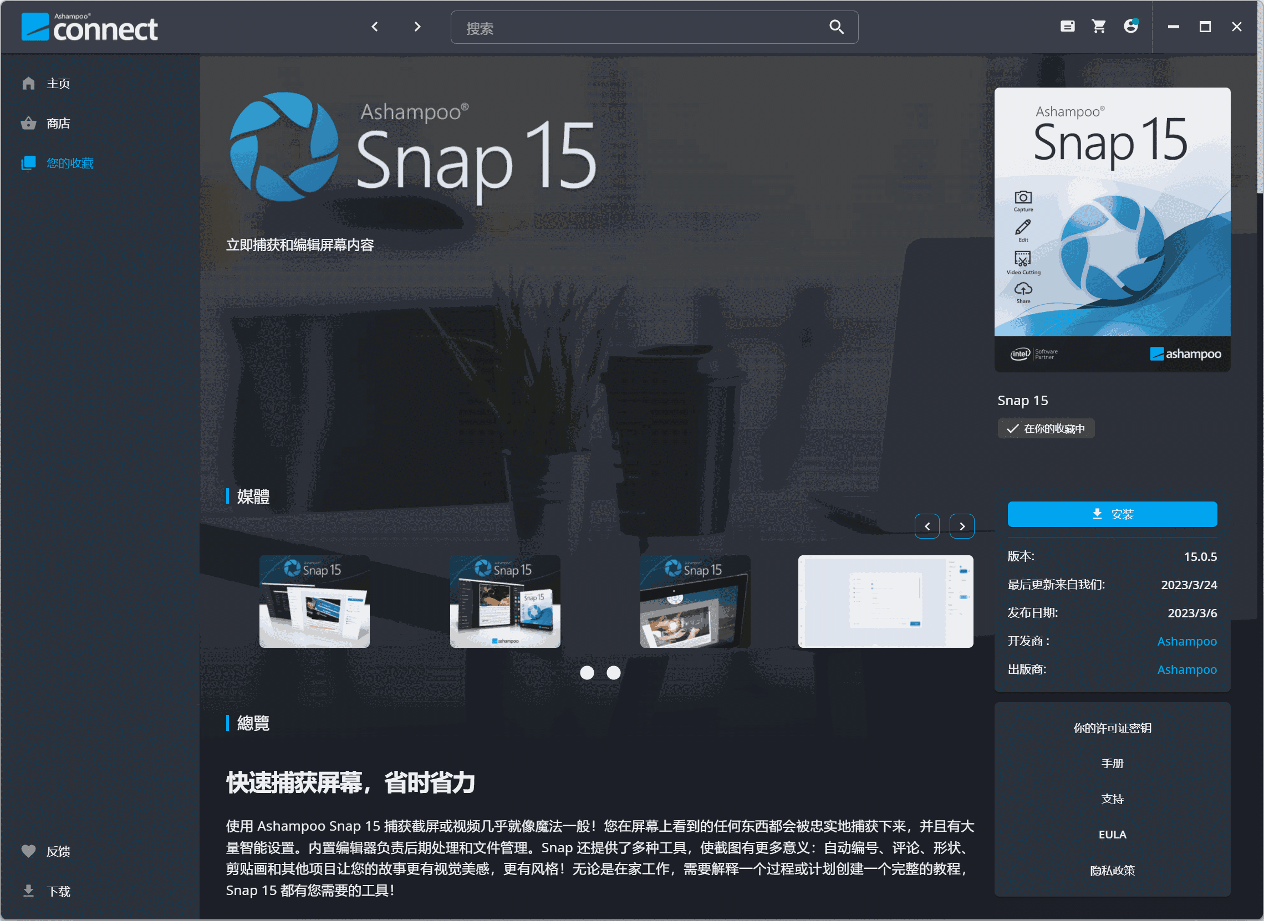Select 下载 (Downloads) in the sidebar menu
Viewport: 1264px width, 921px height.
(x=58, y=892)
